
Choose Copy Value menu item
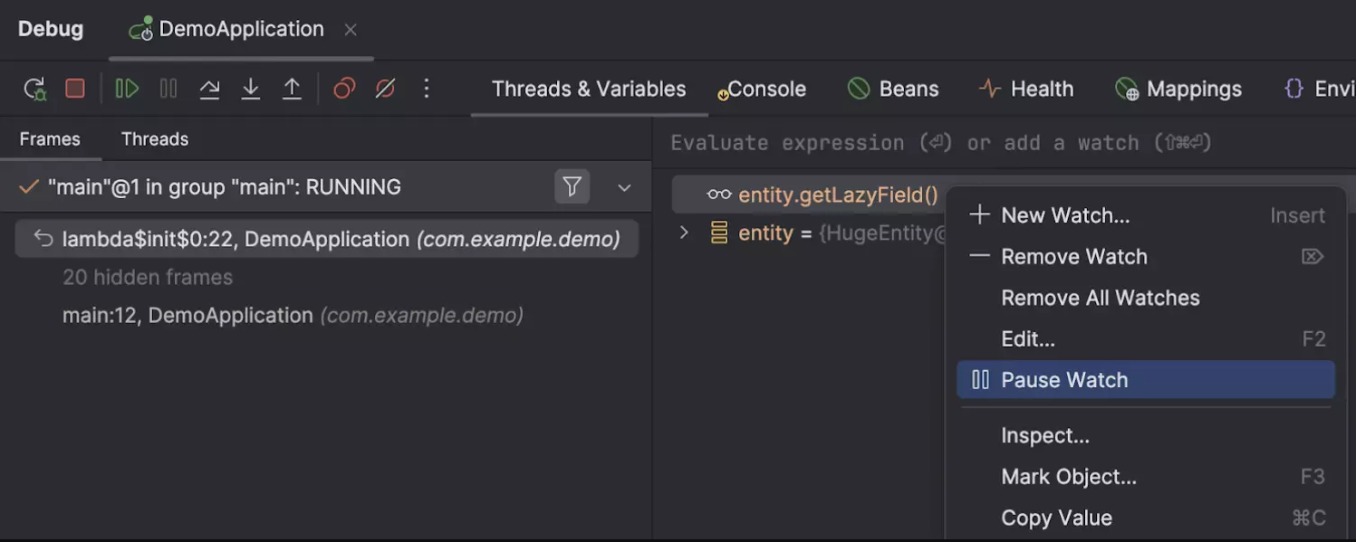point(1146,518)
